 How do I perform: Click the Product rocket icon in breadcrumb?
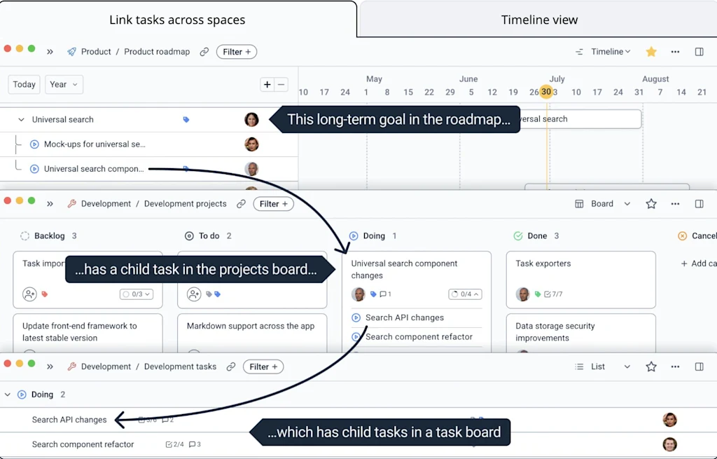[72, 52]
